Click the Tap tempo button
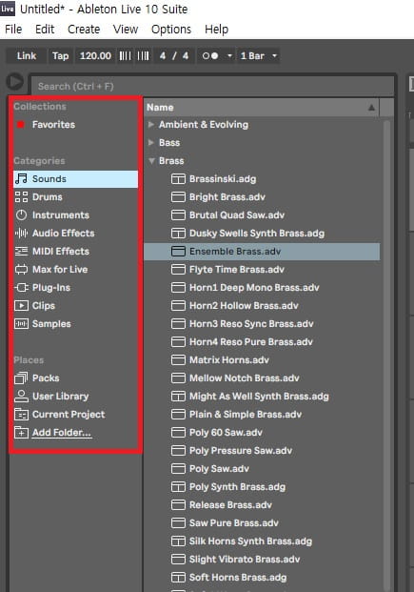The height and width of the screenshot is (592, 414). click(x=60, y=56)
